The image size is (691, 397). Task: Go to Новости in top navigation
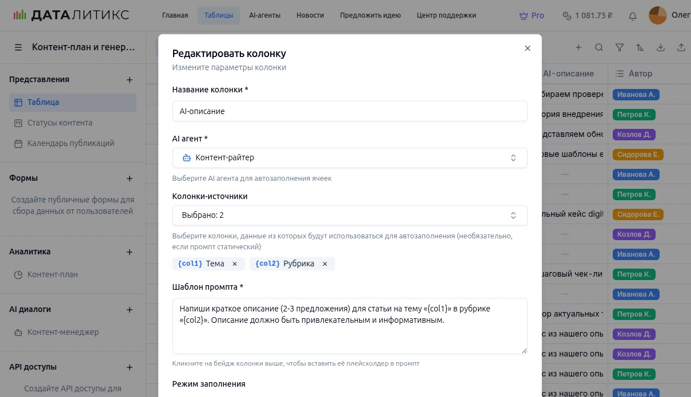pos(310,15)
